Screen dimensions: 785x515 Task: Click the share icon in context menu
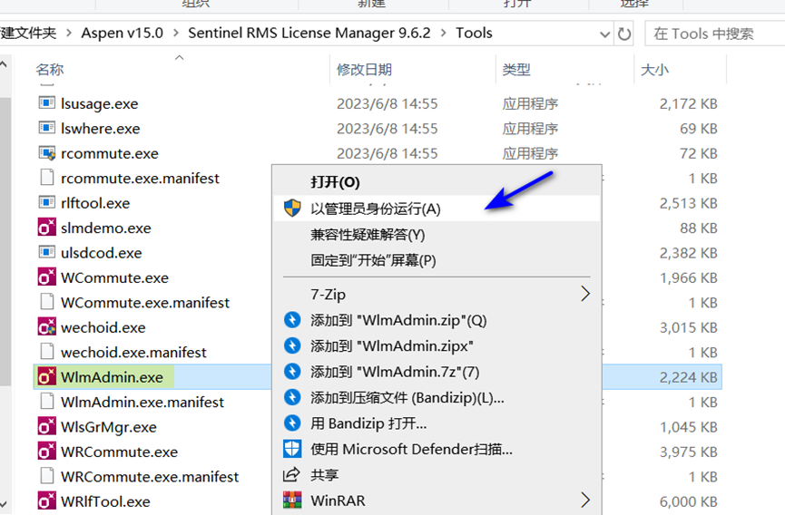(x=291, y=474)
